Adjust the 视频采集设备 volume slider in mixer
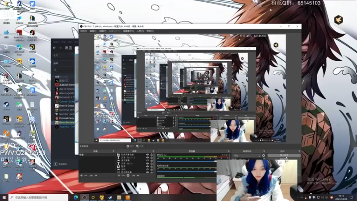 pos(187,172)
